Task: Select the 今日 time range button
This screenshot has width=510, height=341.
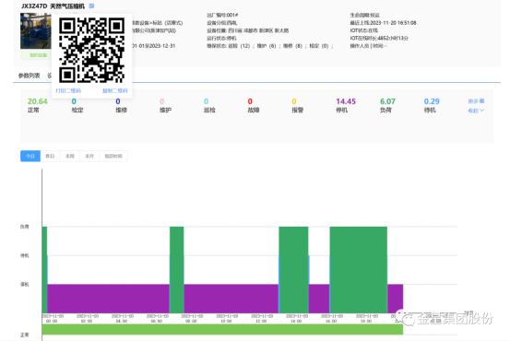Action: tap(30, 156)
